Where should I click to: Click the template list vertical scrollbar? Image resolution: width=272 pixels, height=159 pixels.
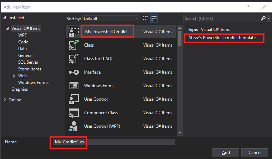[x=180, y=78]
